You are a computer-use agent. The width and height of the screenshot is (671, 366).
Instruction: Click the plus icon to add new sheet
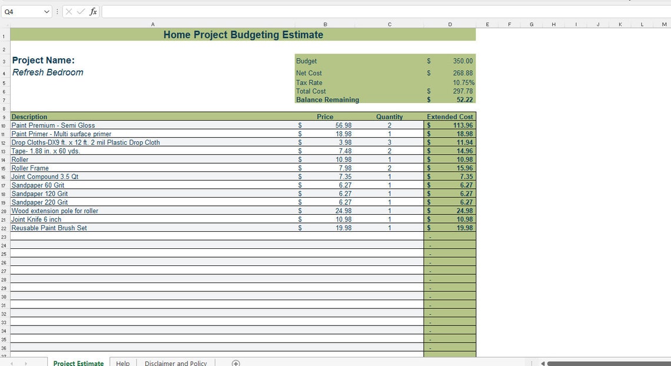(235, 362)
